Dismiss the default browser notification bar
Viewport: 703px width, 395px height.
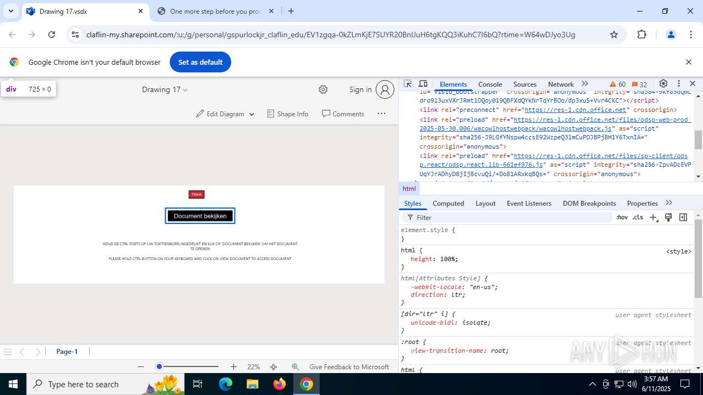point(688,62)
